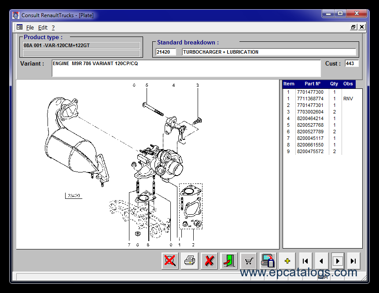Click the yellow plus add button
The image size is (379, 293).
(x=287, y=261)
